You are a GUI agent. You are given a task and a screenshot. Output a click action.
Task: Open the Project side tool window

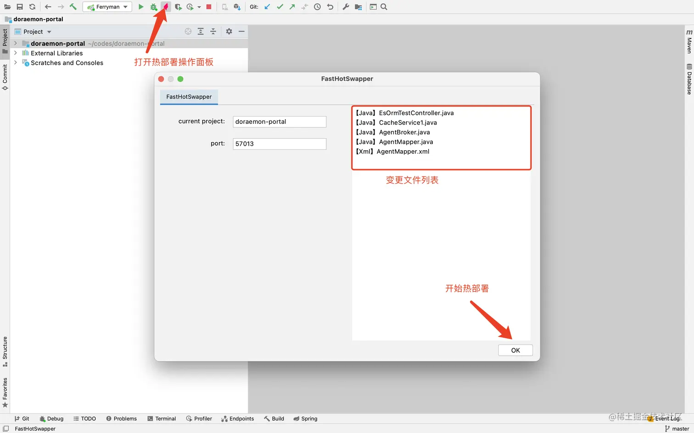(5, 41)
